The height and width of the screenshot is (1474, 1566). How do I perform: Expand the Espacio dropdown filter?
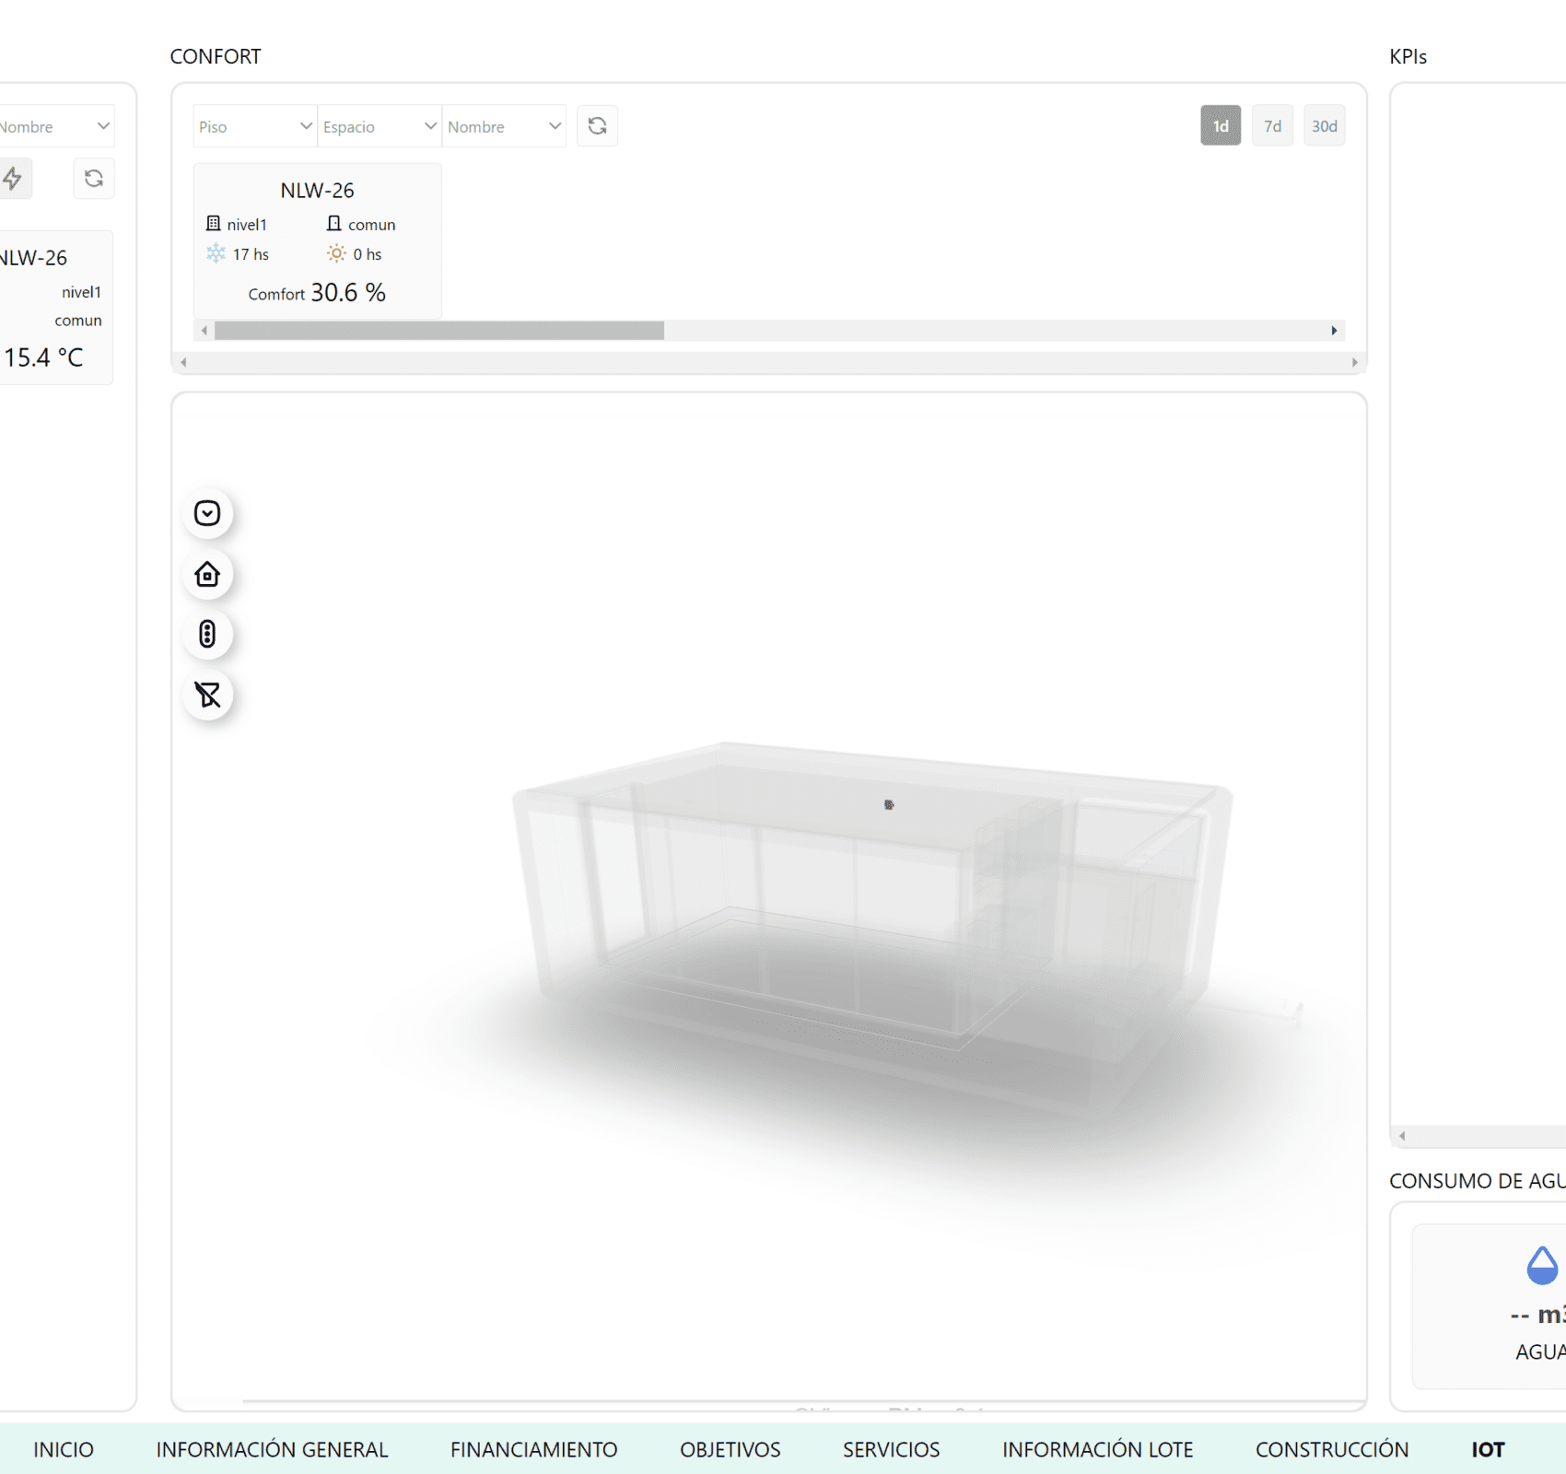[x=380, y=126]
